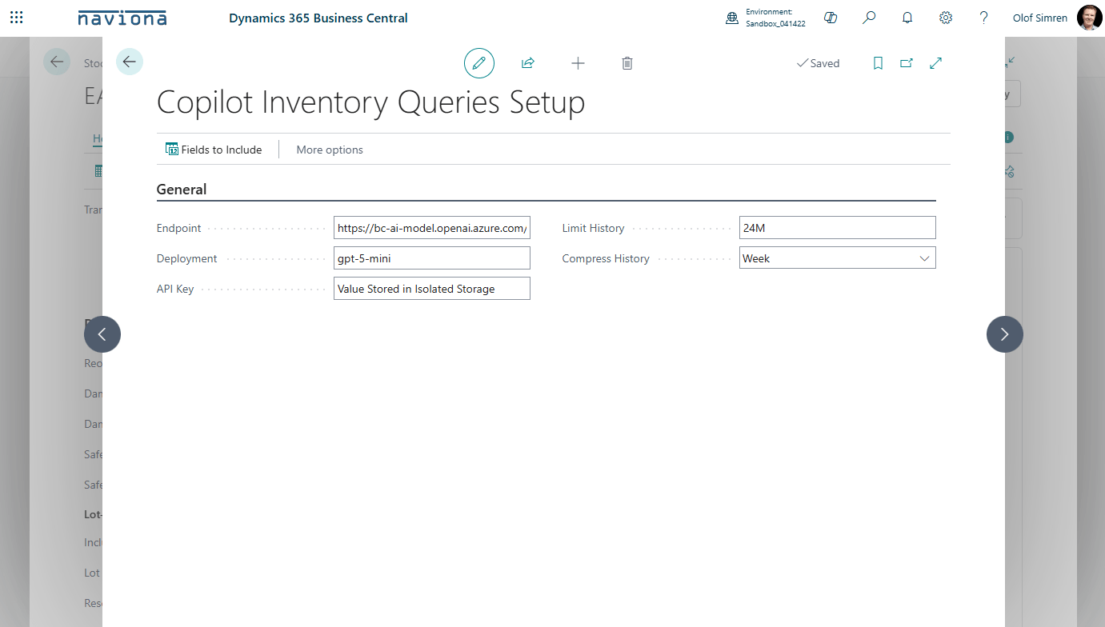
Task: Go to the previous record with the left arrow
Action: coord(102,334)
